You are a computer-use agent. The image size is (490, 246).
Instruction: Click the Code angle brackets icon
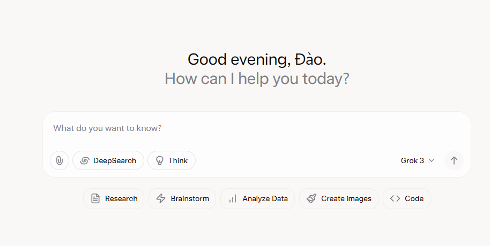(x=395, y=198)
